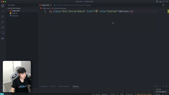
Task: Click a.btn.btn-primary in the breadcrumb
Action: tap(60, 8)
